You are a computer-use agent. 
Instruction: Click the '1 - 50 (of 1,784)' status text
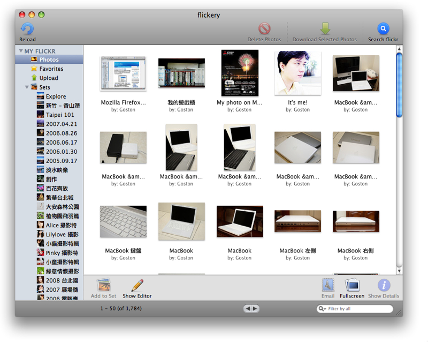tap(121, 309)
